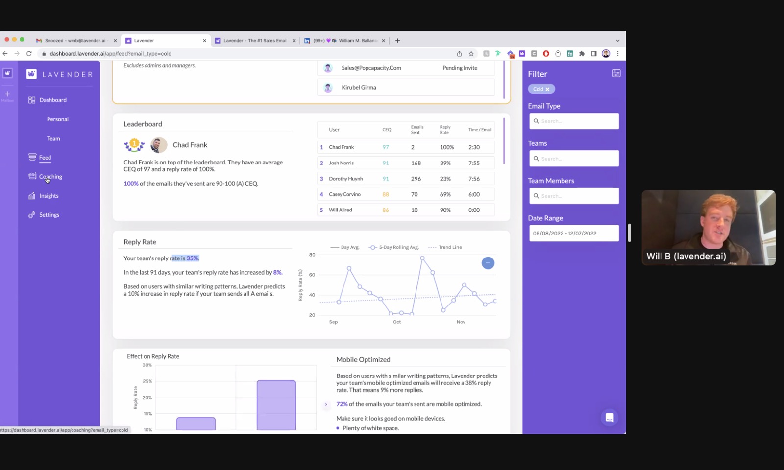This screenshot has width=784, height=470.
Task: Bookmark this page with the star icon
Action: click(471, 54)
